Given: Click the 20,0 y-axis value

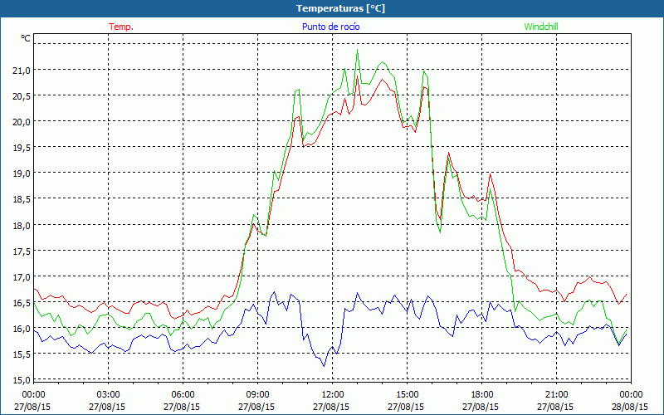Looking at the screenshot, I should [22, 122].
